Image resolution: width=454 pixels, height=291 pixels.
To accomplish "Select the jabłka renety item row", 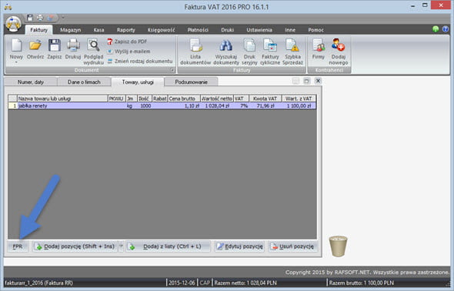I will [x=162, y=105].
